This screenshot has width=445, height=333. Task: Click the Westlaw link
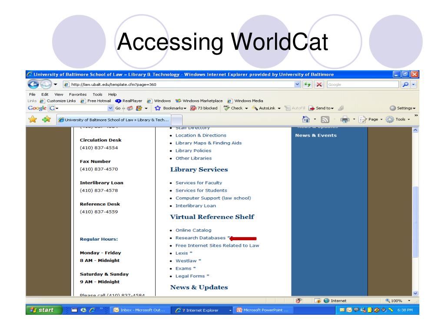point(186,261)
